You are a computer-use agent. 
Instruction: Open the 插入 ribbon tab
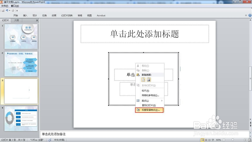click(x=25, y=15)
